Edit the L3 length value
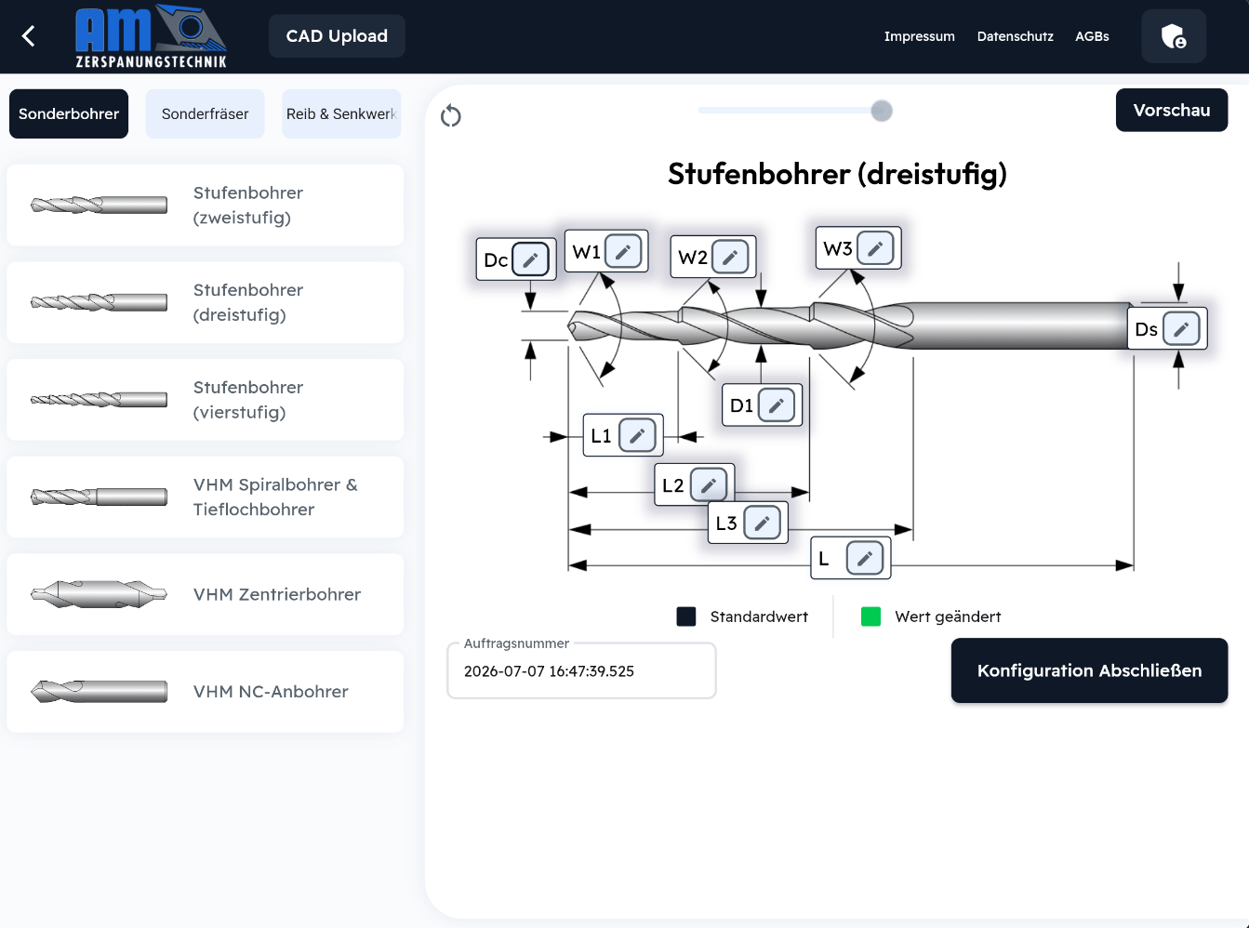1249x928 pixels. [762, 523]
